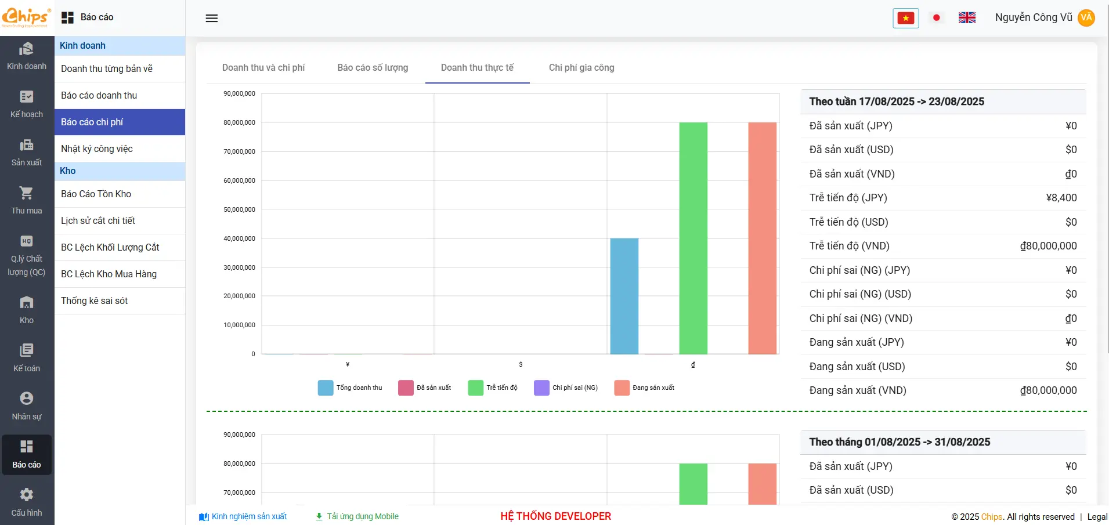Viewport: 1109px width, 525px height.
Task: Click the Trễ tiến độ (JPY) ¥8,400 value
Action: 1061,198
